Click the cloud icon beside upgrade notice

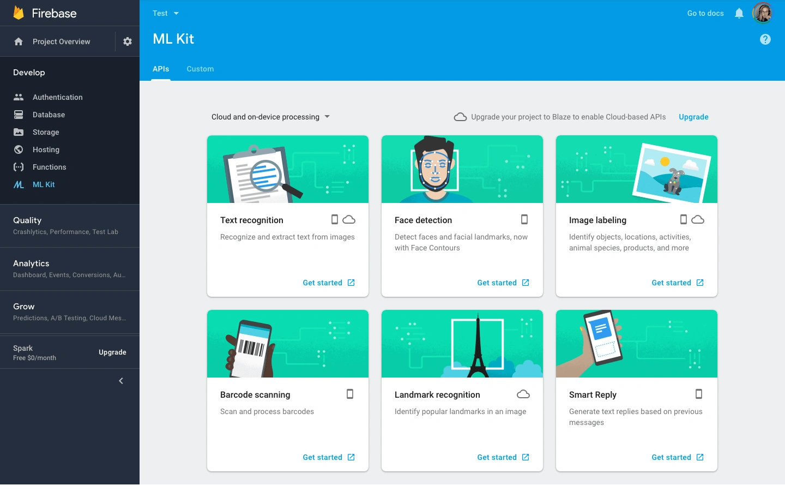tap(460, 117)
